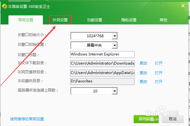Click the 服务器并发连接上限数 label
This screenshot has width=190, height=126.
[x=38, y=90]
